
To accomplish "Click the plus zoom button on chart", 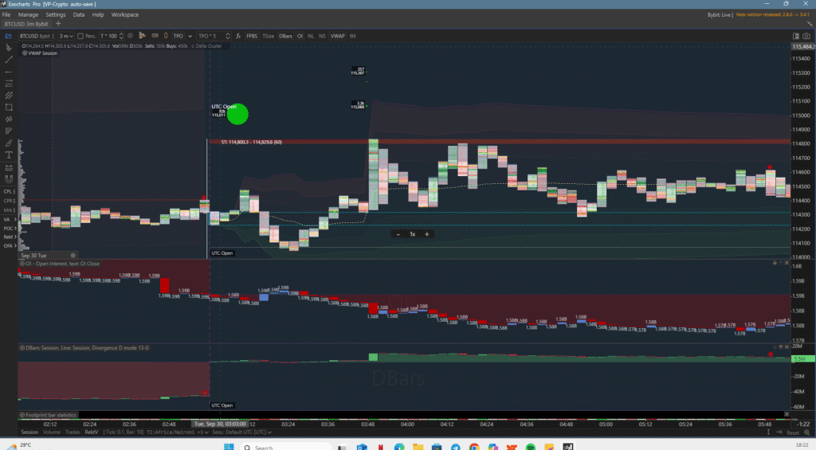I will coord(427,234).
